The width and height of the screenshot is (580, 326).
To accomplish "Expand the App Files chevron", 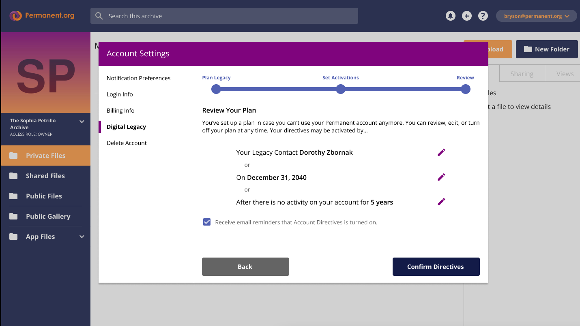I will 82,237.
